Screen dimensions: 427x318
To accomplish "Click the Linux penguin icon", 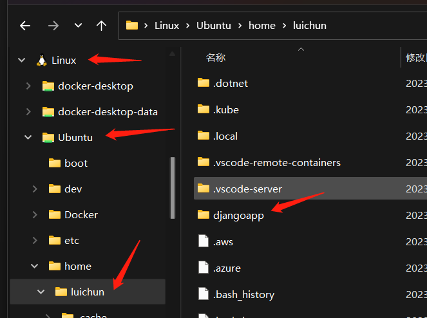I will coord(42,61).
